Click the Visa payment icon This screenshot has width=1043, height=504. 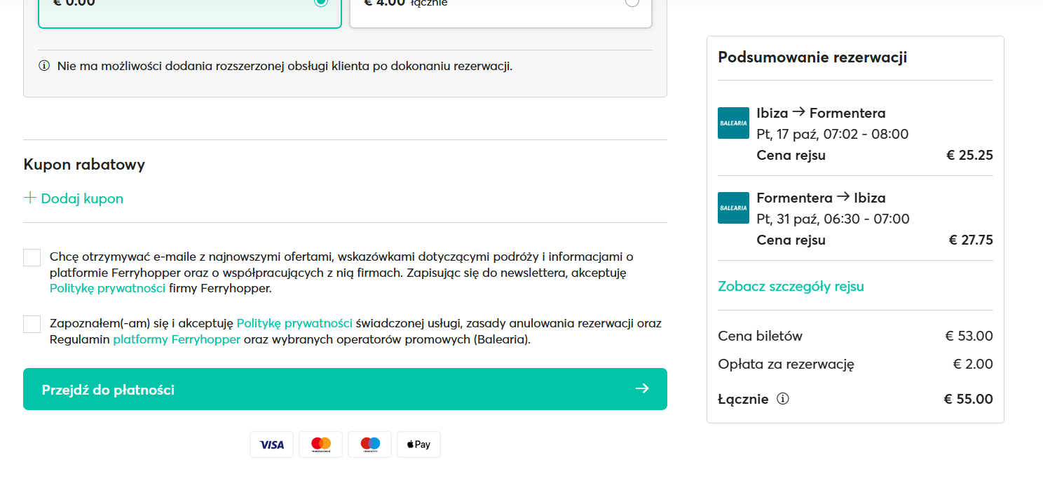click(272, 444)
